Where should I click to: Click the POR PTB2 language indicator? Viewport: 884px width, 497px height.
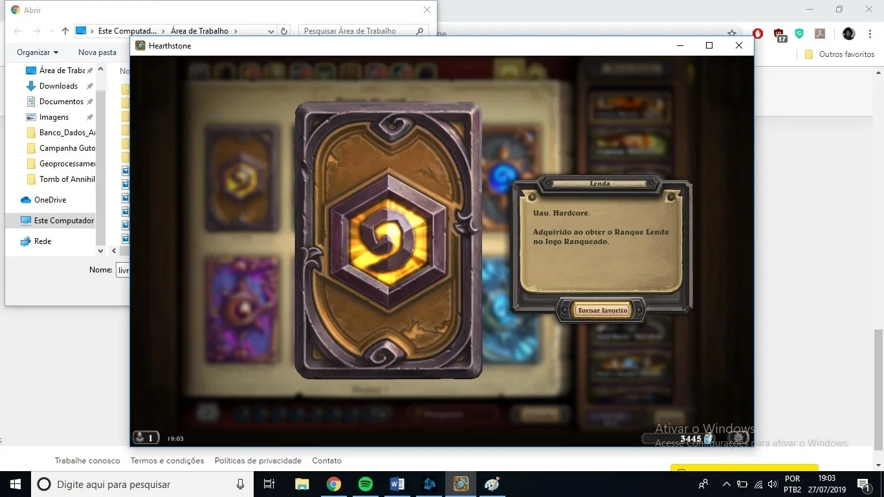tap(793, 484)
